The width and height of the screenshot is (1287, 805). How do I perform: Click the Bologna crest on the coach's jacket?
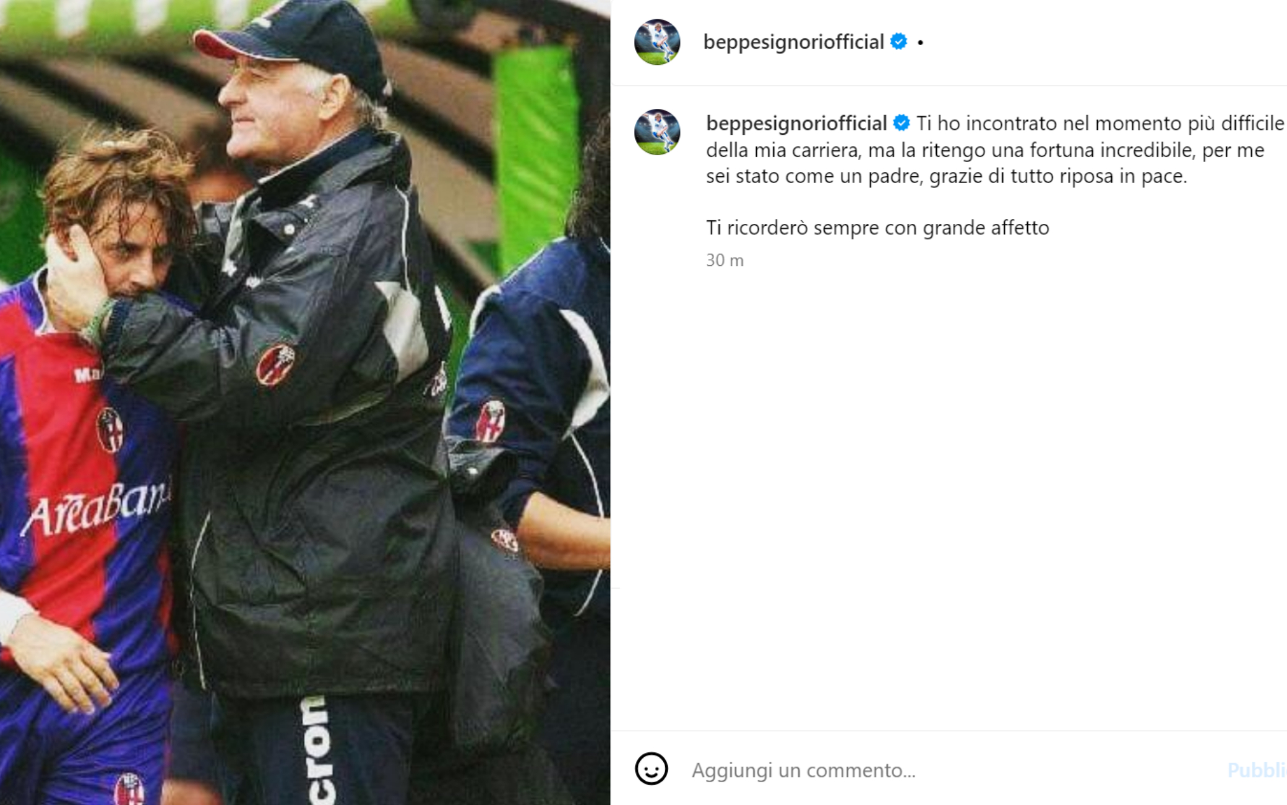coord(275,365)
